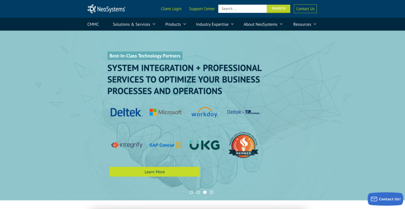Click the Learn More button
This screenshot has width=405, height=209.
click(155, 172)
